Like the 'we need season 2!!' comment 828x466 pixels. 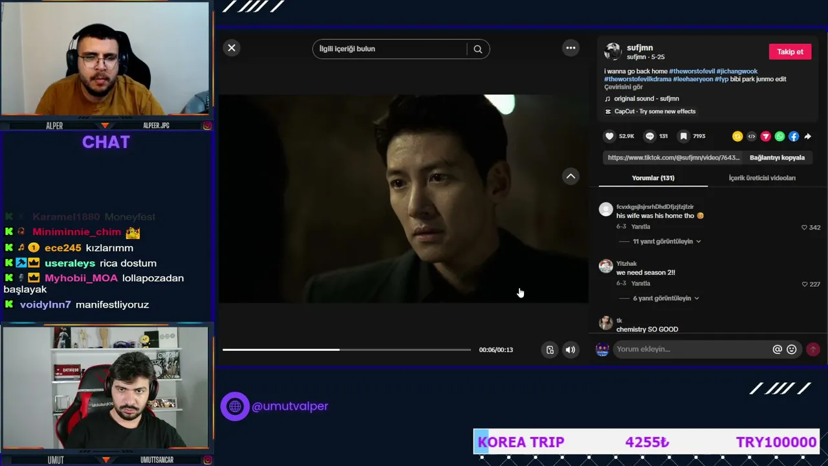pyautogui.click(x=805, y=284)
